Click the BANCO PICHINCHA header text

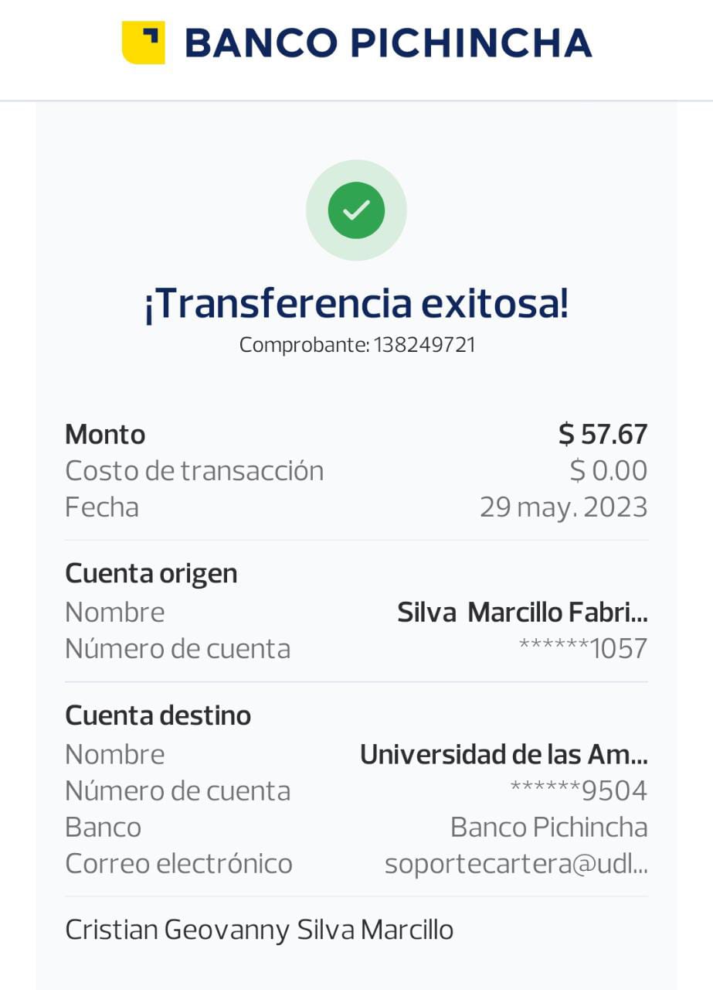point(389,43)
